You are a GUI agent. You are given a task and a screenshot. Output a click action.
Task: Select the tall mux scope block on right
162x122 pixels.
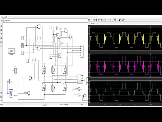[82, 51]
